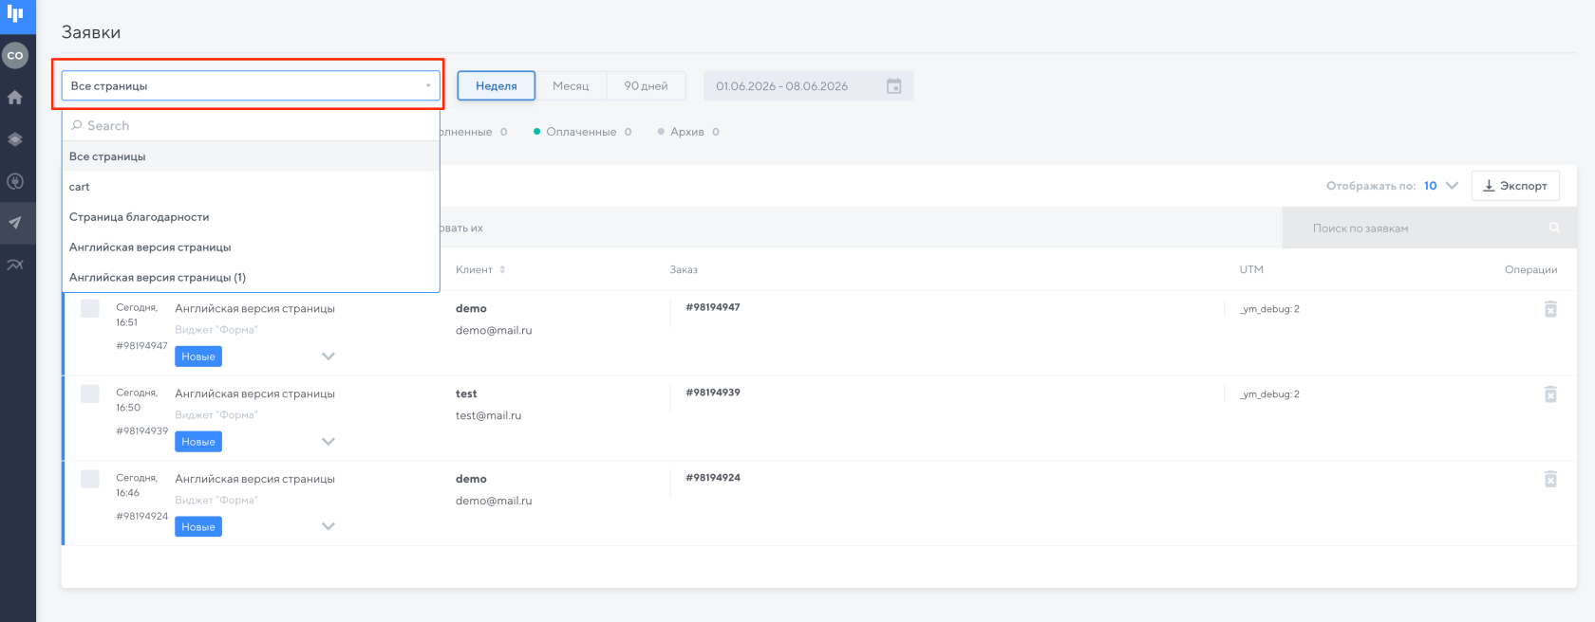Click client name test
1595x622 pixels.
[x=466, y=393]
